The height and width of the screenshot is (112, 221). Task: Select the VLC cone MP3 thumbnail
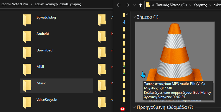click(175, 62)
